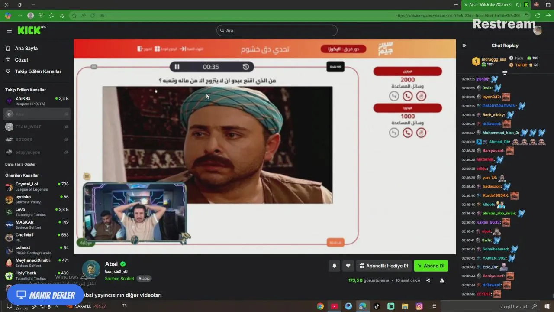Click username OMAR10RADWAN in chat
554x312 pixels.
pos(499,106)
